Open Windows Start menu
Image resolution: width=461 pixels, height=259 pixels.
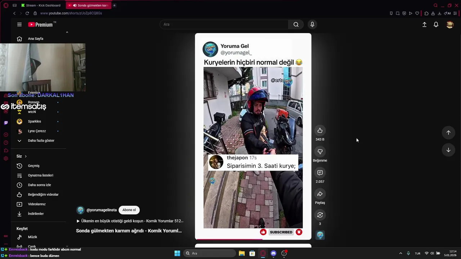pyautogui.click(x=177, y=253)
